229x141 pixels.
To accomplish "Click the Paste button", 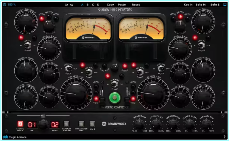I will point(122,5).
